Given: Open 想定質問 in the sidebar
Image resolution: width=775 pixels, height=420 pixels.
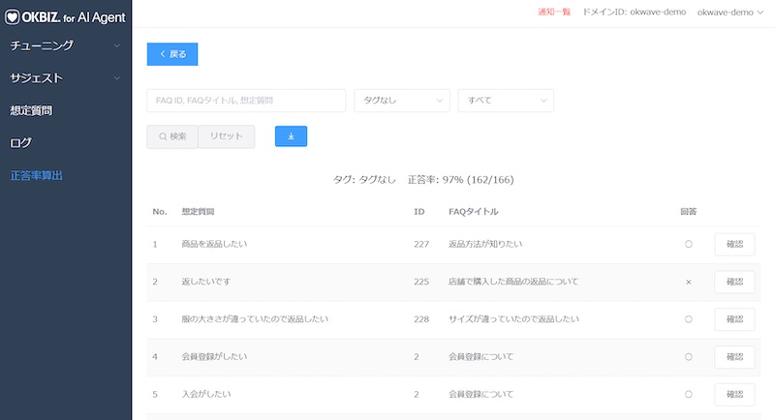Looking at the screenshot, I should coord(31,110).
